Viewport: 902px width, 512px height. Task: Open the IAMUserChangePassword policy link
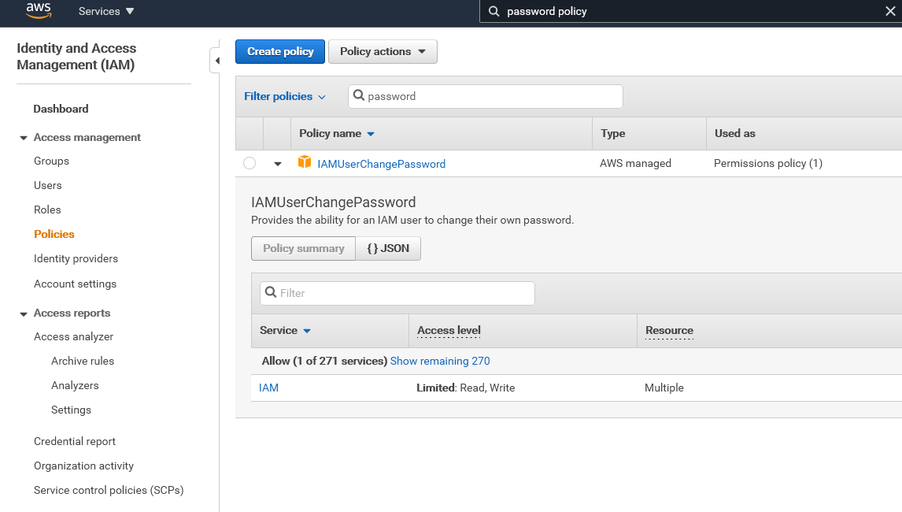pos(382,164)
